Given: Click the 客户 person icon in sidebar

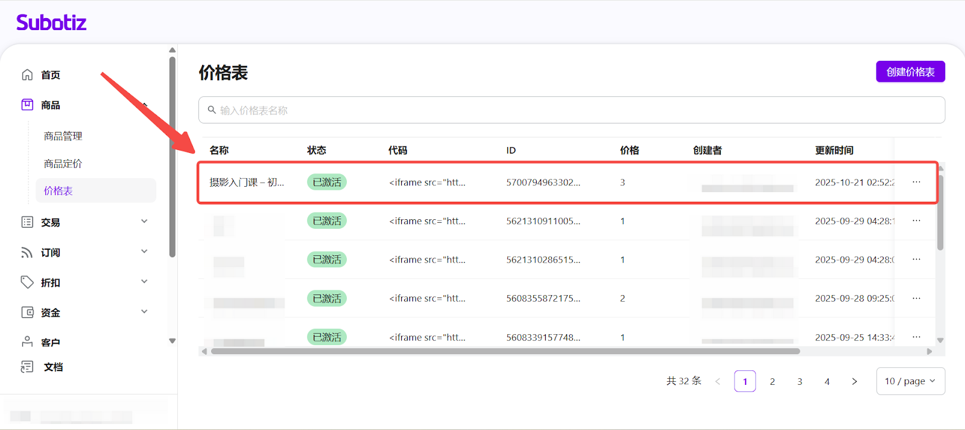Looking at the screenshot, I should pos(27,341).
